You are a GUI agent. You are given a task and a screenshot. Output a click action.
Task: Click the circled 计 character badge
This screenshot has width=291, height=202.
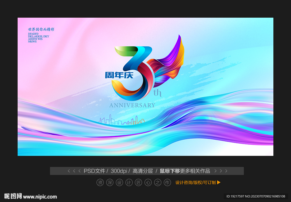click(129, 182)
